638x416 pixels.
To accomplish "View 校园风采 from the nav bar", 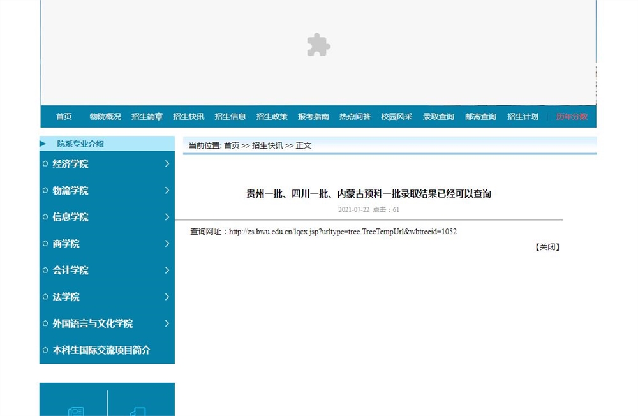I will pyautogui.click(x=397, y=117).
